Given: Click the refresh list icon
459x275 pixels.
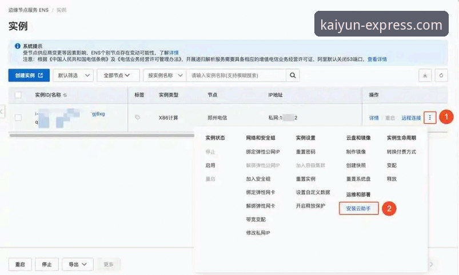Looking at the screenshot, I should pyautogui.click(x=441, y=76).
